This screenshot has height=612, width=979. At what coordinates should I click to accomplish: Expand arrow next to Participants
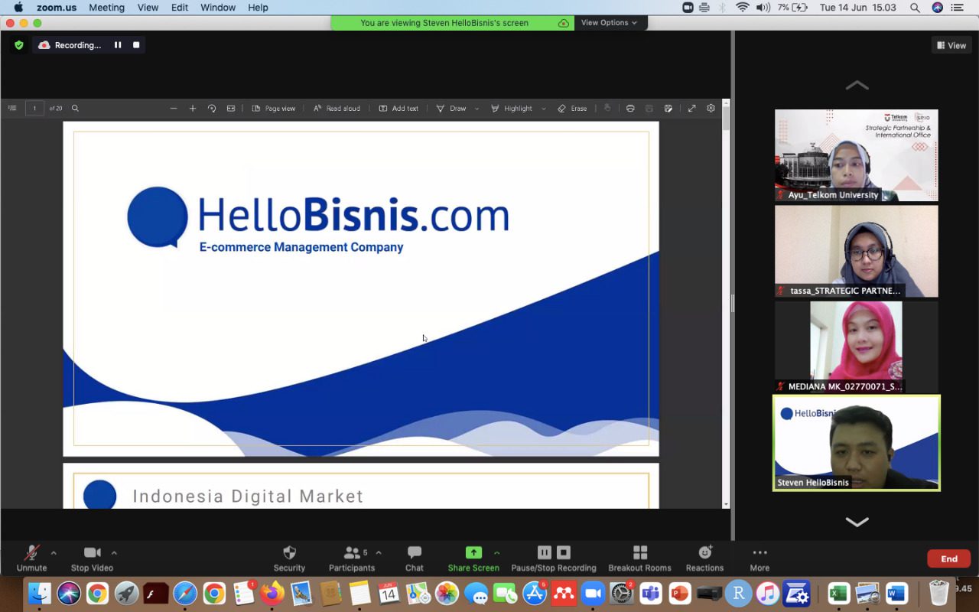coord(379,552)
